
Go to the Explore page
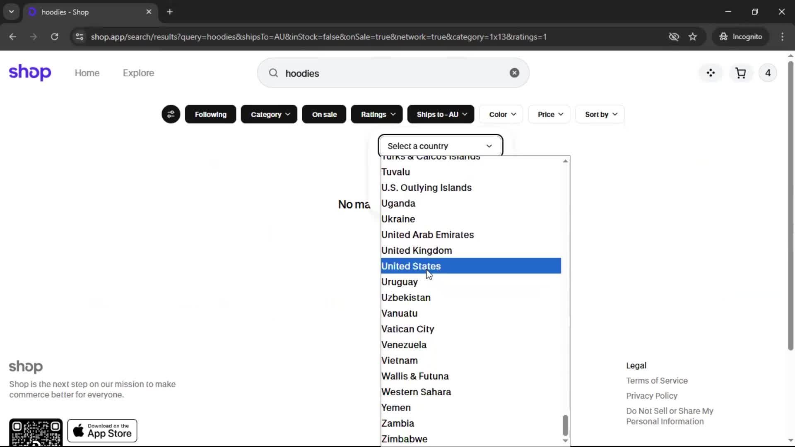click(x=138, y=73)
